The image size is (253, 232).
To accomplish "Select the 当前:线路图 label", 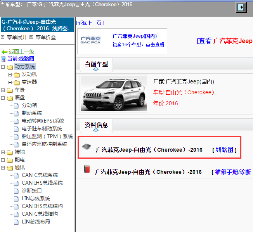I will coord(21,59).
